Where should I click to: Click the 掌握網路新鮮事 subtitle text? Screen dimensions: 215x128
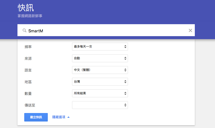coord(29,16)
